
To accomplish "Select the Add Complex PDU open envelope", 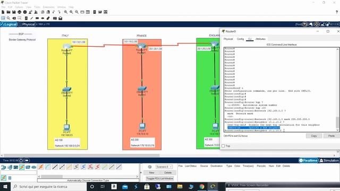I will 61,18.
